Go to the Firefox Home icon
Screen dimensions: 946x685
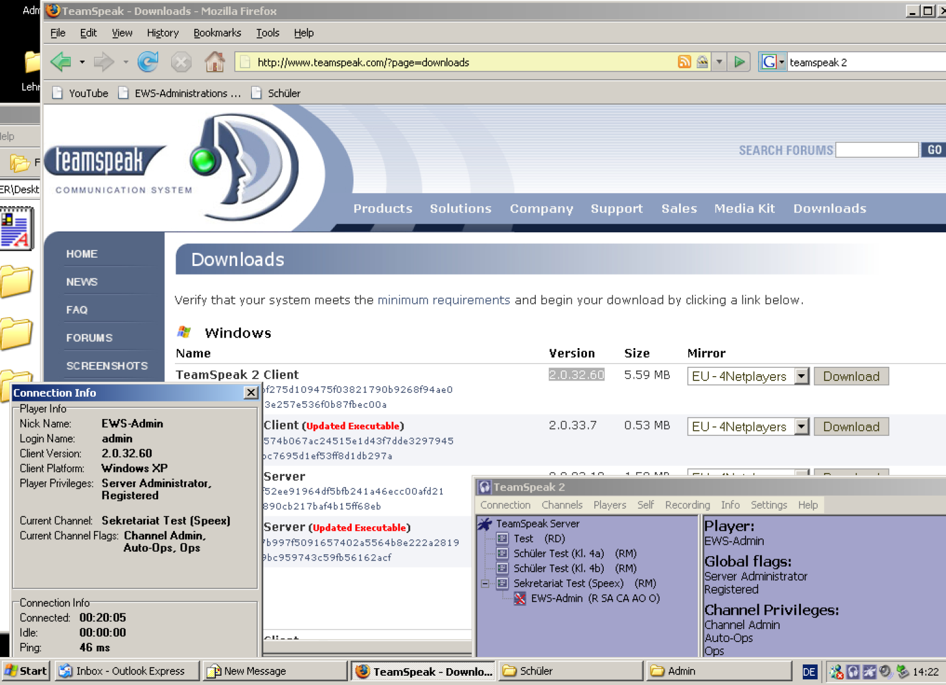pyautogui.click(x=215, y=62)
